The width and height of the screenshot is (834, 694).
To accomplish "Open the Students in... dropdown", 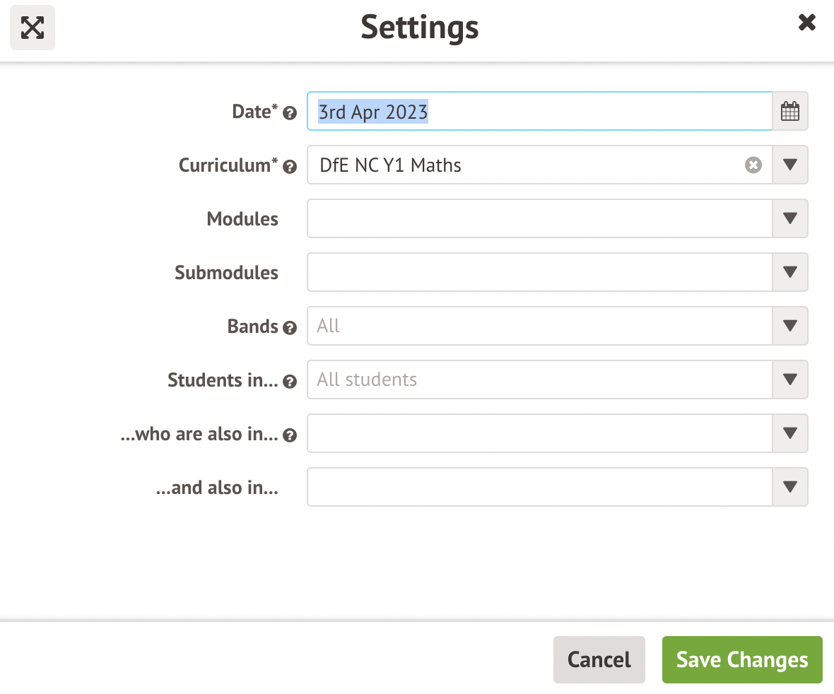I will (789, 380).
